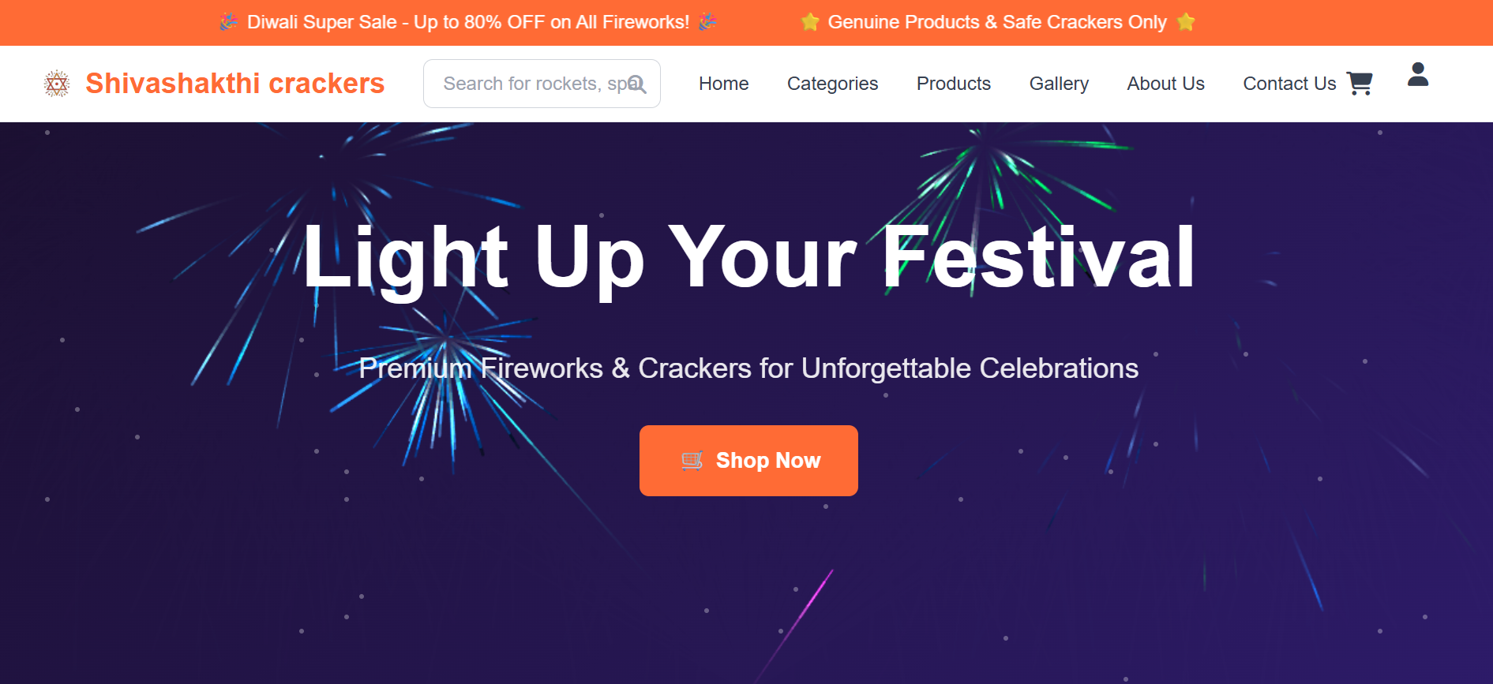Click star icon before Genuine Products
1493x684 pixels.
(809, 22)
